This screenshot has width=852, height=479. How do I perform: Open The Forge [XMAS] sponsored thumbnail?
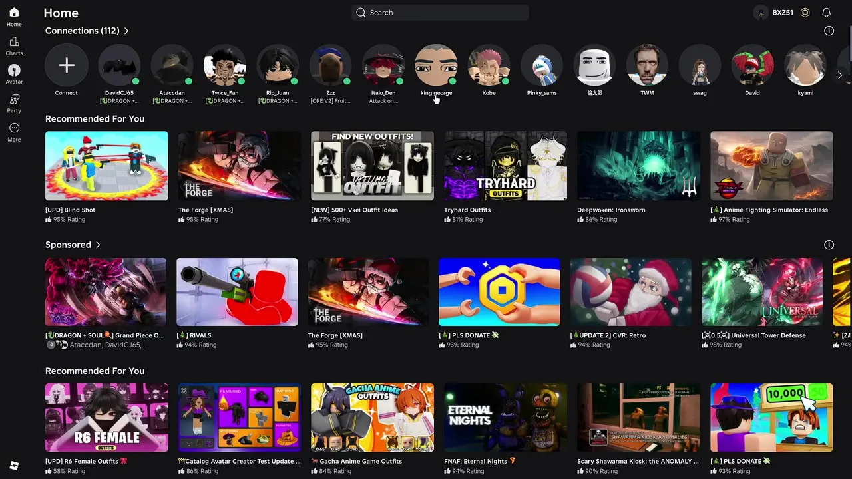368,292
